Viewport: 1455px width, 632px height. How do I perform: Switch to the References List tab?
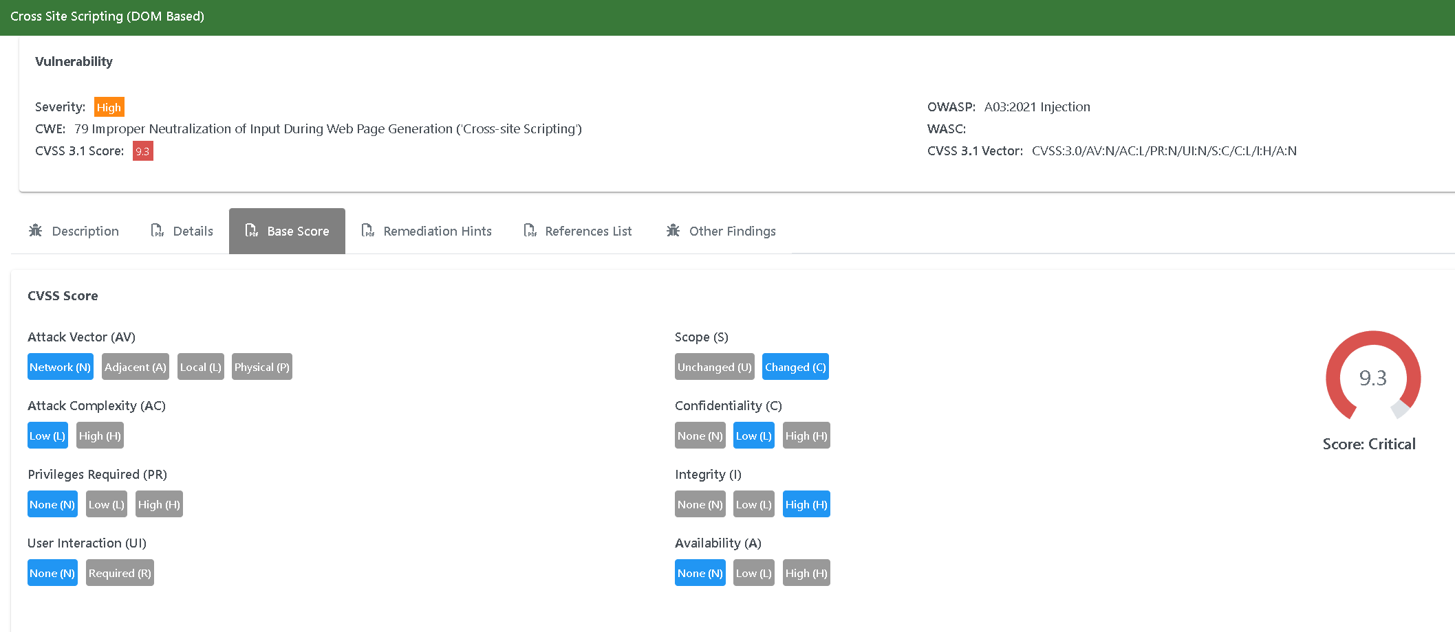588,232
